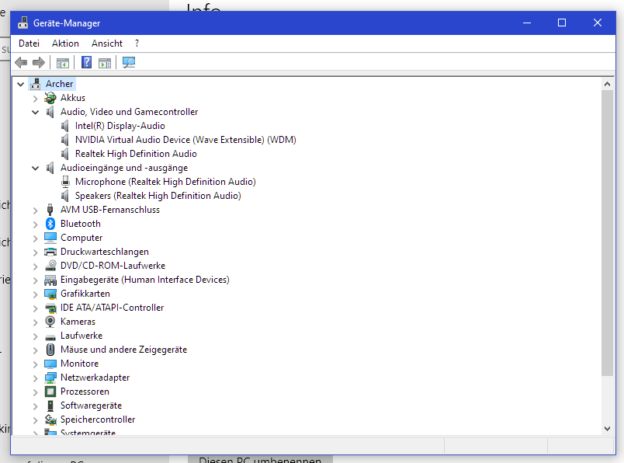Click the Softwaregeräte icon

pos(50,406)
